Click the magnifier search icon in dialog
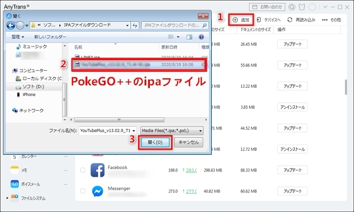Image resolution: width=354 pixels, height=212 pixels. pos(205,25)
